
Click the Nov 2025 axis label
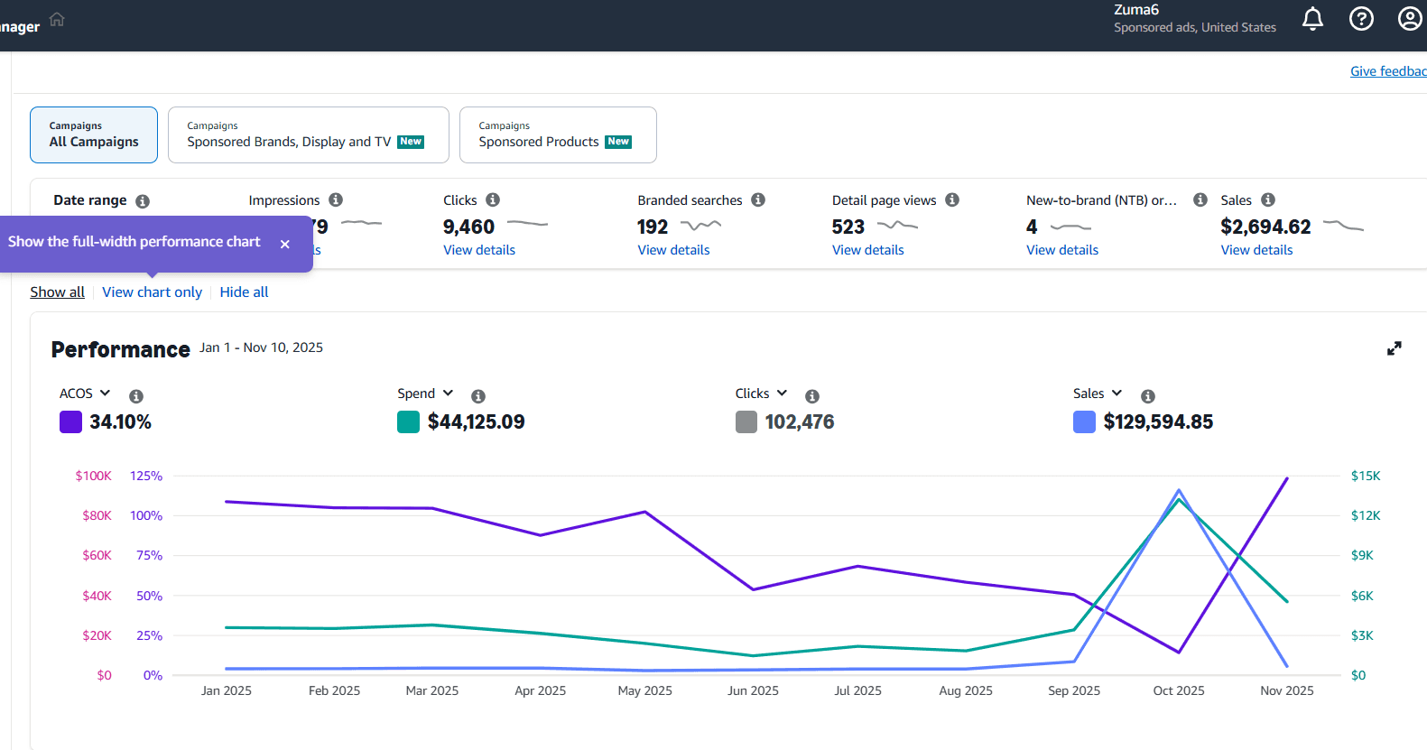tap(1287, 690)
